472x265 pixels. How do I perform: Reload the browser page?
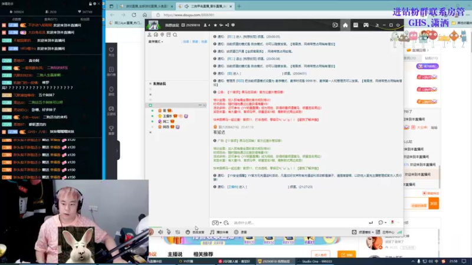pyautogui.click(x=134, y=15)
